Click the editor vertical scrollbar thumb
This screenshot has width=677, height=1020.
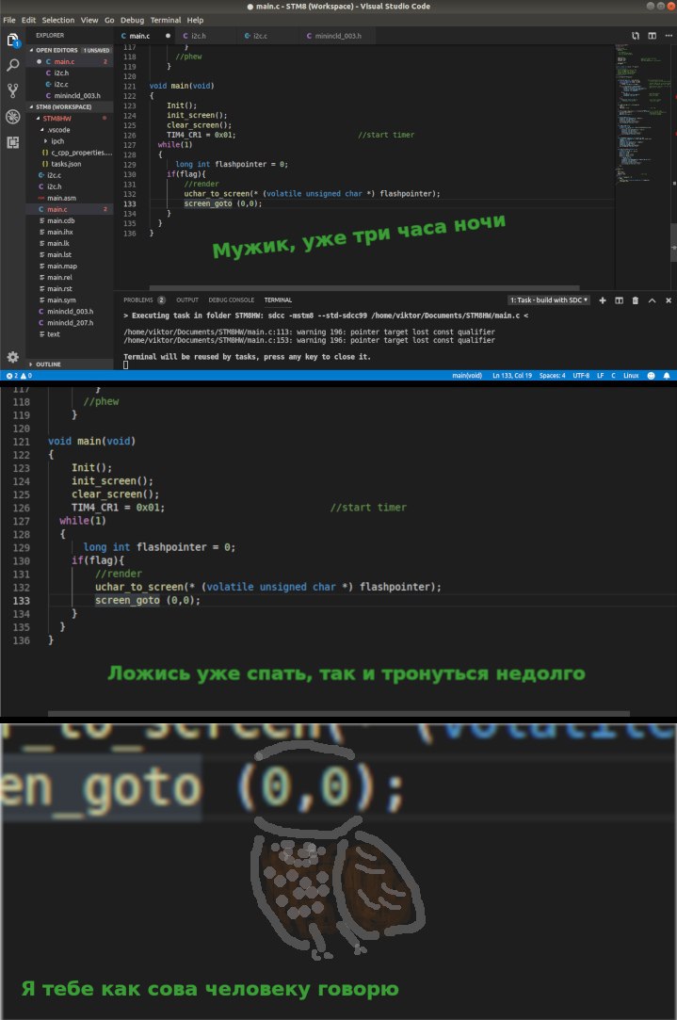(x=674, y=243)
